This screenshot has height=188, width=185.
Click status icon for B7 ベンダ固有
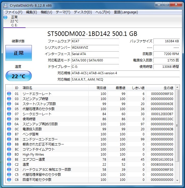tap(9, 134)
